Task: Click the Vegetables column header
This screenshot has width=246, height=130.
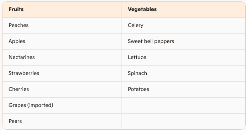Action: coord(184,10)
